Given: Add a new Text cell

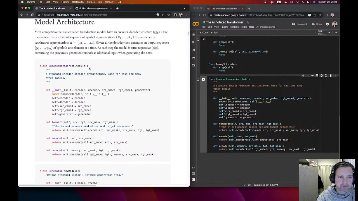Looking at the screenshot, I should point(215,33).
